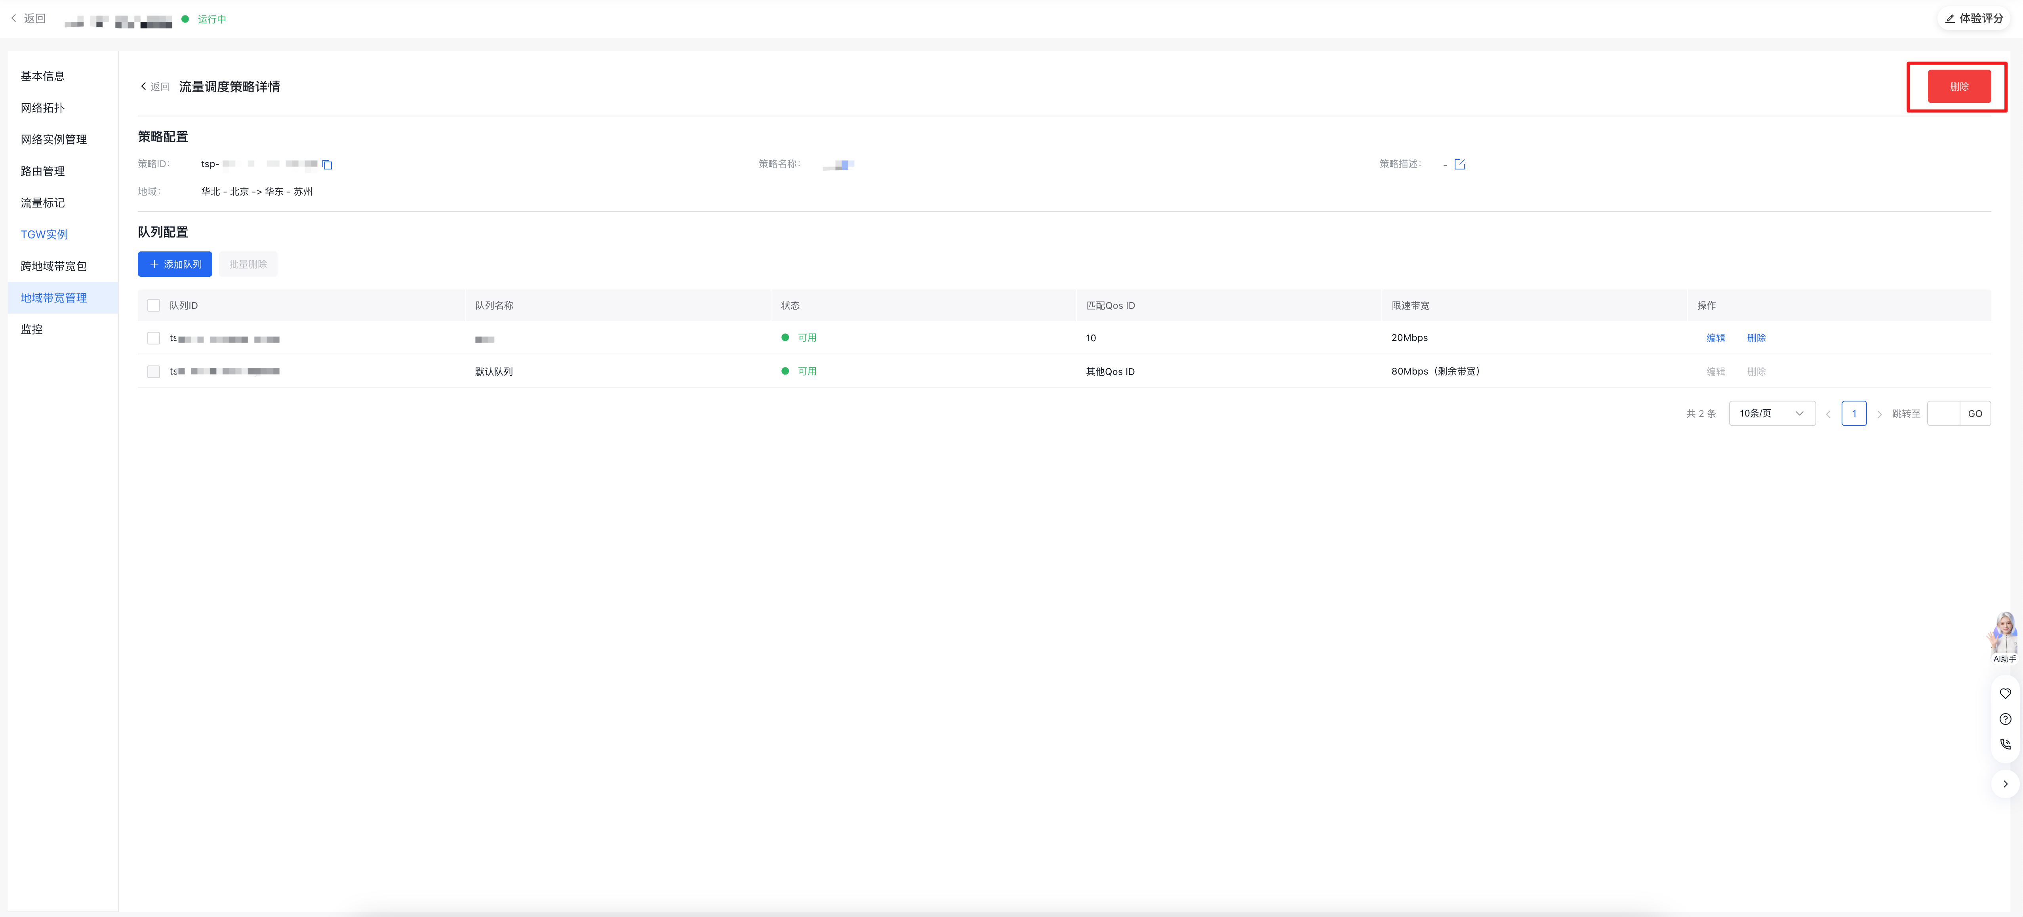The width and height of the screenshot is (2023, 917).
Task: Open TGW实例 in sidebar
Action: tap(44, 235)
